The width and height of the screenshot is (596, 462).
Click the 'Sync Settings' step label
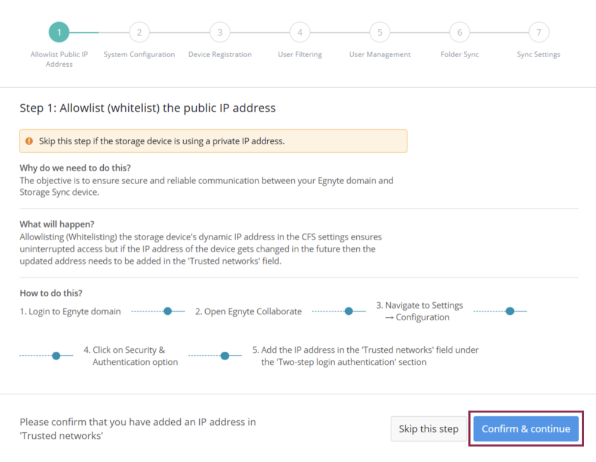pyautogui.click(x=539, y=54)
